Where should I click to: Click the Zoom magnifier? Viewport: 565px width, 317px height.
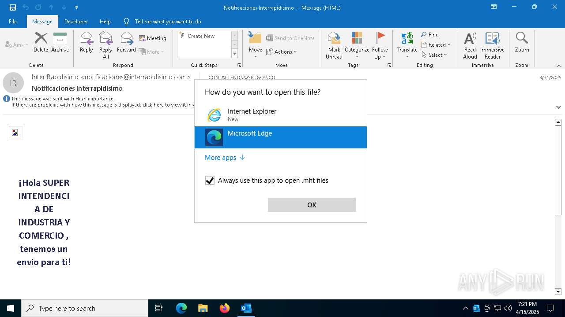click(x=522, y=43)
